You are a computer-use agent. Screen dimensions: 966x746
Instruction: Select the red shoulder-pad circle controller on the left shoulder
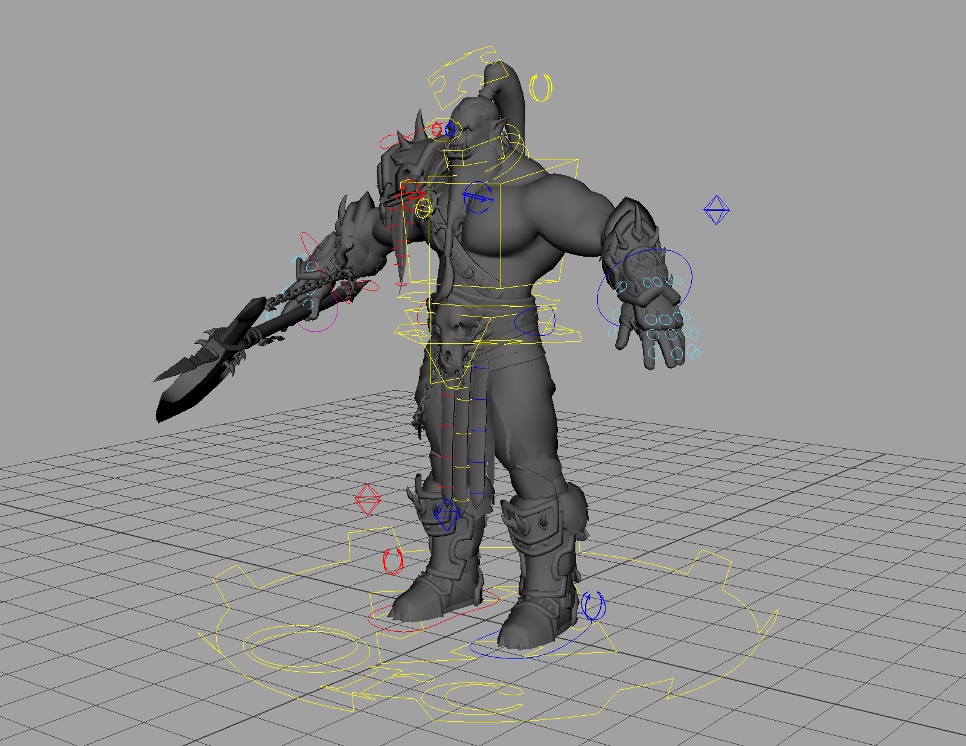tap(395, 142)
